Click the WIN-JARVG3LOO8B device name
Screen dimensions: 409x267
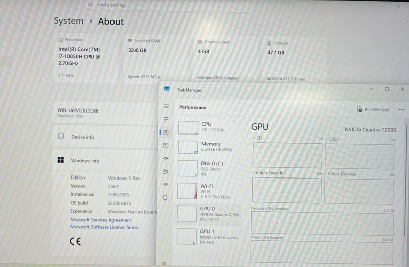[x=78, y=110]
